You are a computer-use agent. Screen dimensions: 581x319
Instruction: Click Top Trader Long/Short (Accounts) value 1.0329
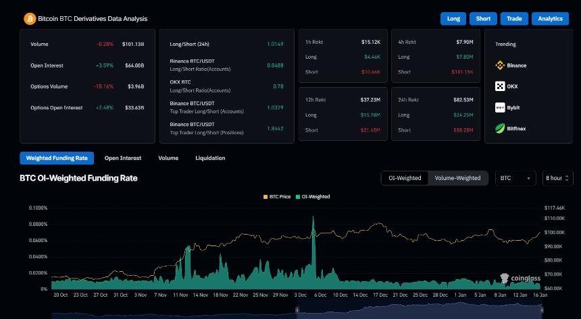(275, 108)
